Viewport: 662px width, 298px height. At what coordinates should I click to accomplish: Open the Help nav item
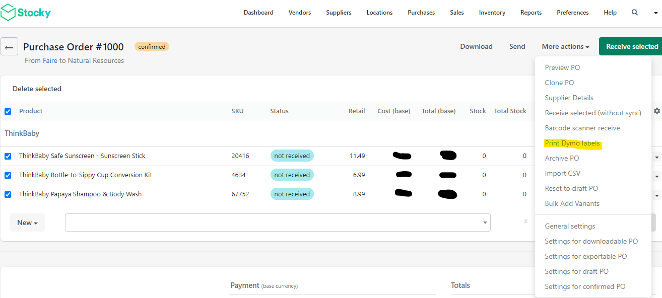click(610, 13)
